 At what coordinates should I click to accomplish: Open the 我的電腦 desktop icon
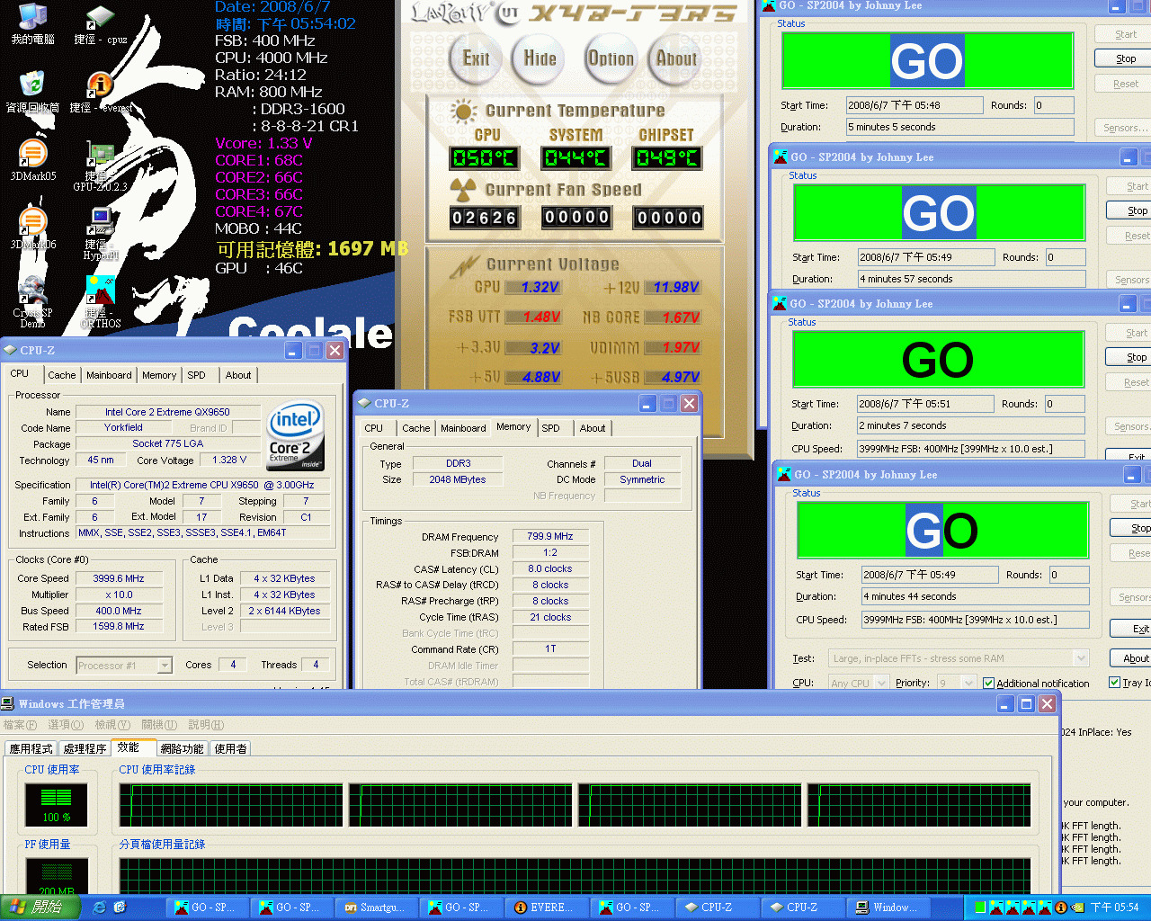point(32,24)
